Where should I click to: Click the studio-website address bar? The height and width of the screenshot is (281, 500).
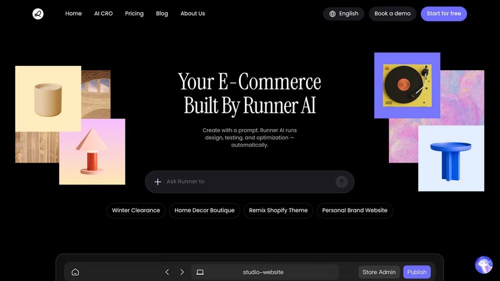coord(264,272)
